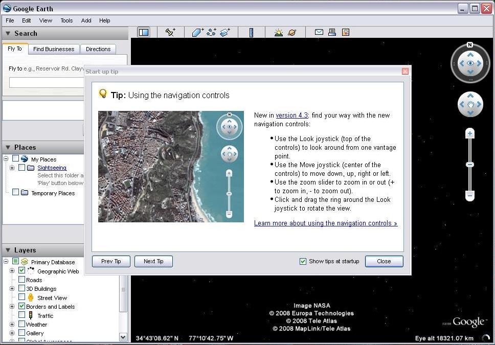Disable the Borders and Labels layer
Screen dimensions: 495x345
[21, 307]
